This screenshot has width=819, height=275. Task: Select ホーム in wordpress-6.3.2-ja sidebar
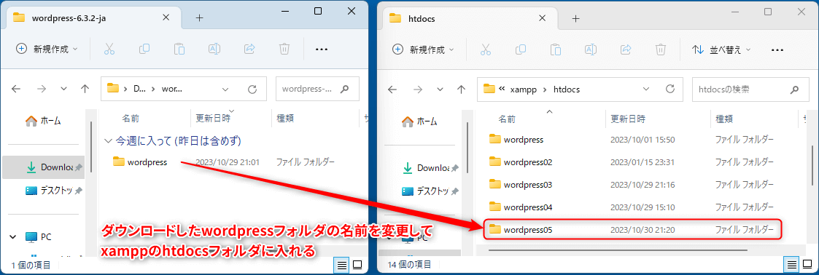pyautogui.click(x=44, y=121)
